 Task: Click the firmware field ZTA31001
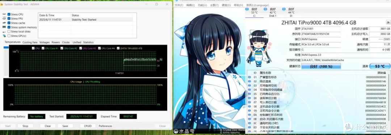click(x=321, y=29)
